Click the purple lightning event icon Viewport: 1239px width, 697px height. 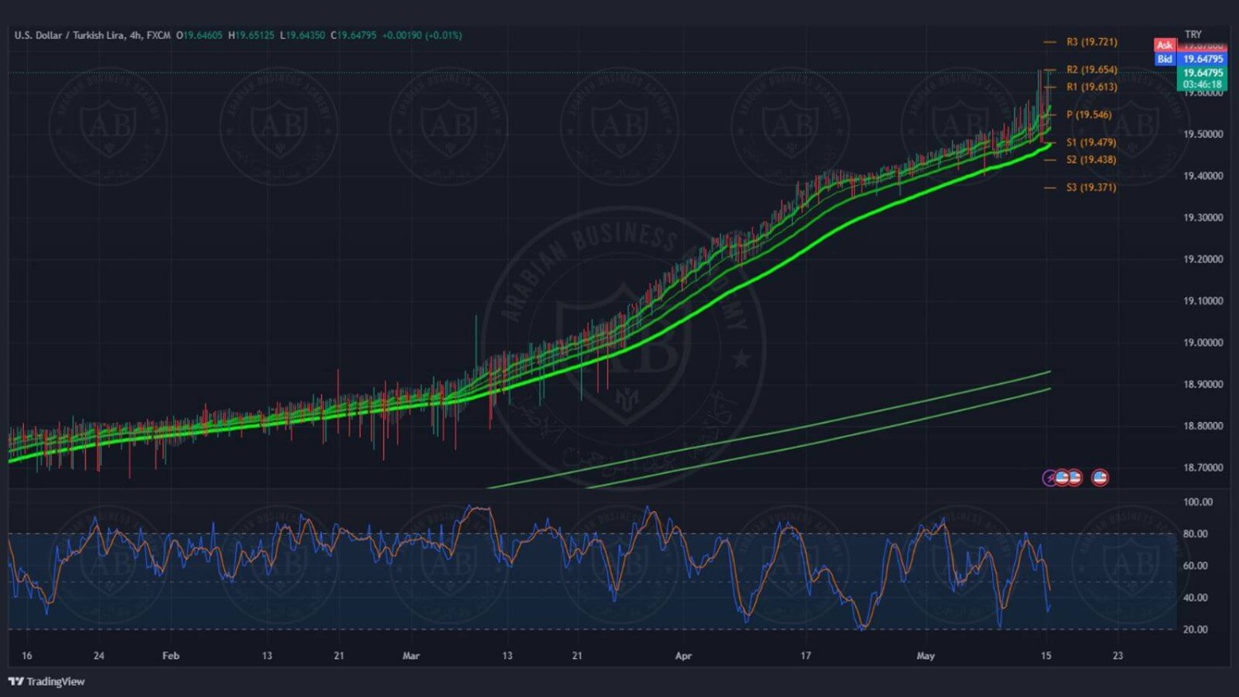pyautogui.click(x=1050, y=477)
